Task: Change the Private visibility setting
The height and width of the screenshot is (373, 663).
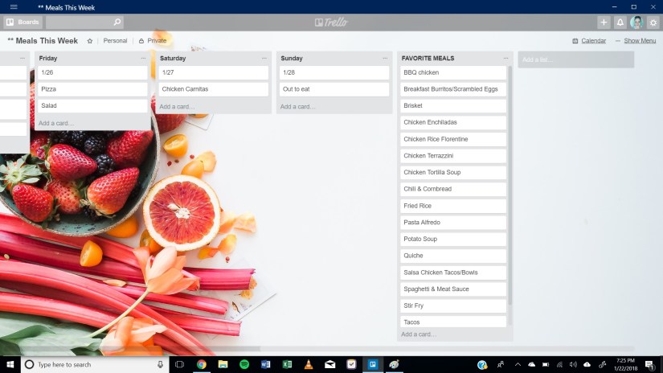Action: tap(153, 41)
